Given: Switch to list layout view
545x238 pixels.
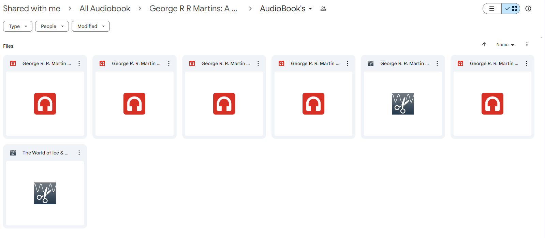Looking at the screenshot, I should pos(492,9).
